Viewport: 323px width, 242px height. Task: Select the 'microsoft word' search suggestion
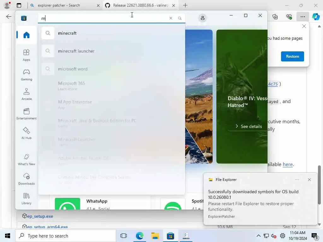[x=111, y=69]
